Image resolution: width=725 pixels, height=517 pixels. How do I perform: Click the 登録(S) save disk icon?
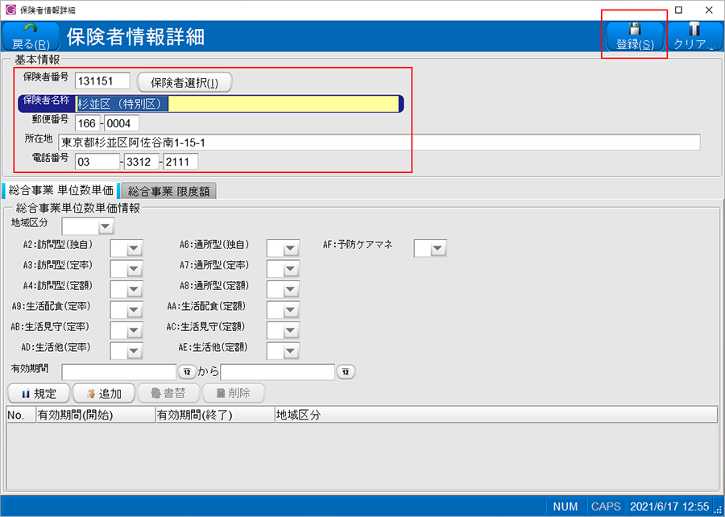click(x=635, y=29)
